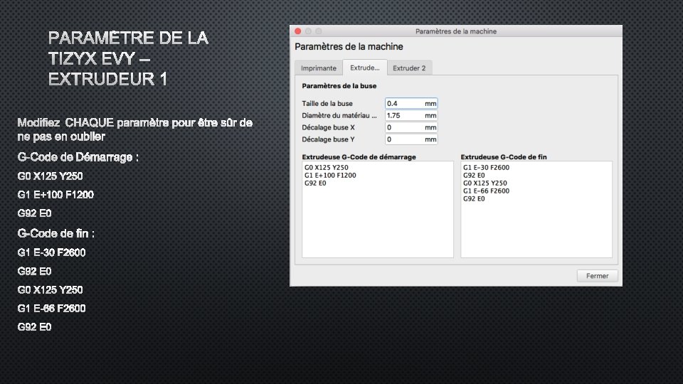
Task: Click the slide title 'Paramètre de la Tizyx Evy'
Action: pyautogui.click(x=128, y=58)
